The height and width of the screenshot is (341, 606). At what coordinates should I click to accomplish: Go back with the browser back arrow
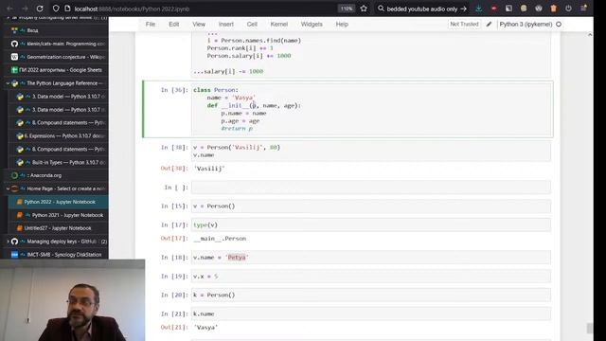coord(10,9)
